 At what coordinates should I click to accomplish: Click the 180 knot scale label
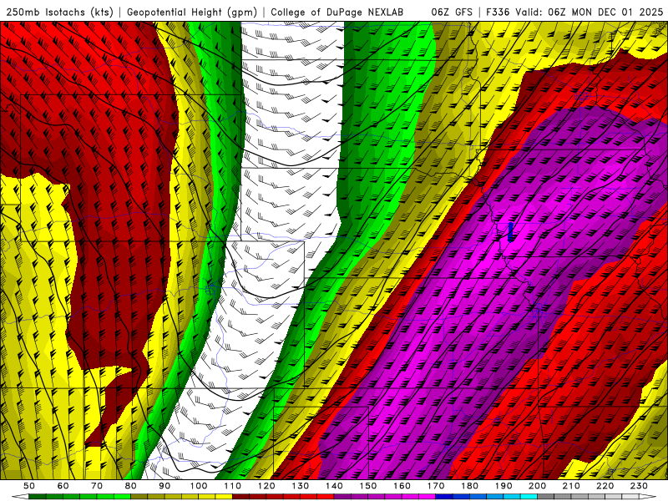[x=469, y=486]
